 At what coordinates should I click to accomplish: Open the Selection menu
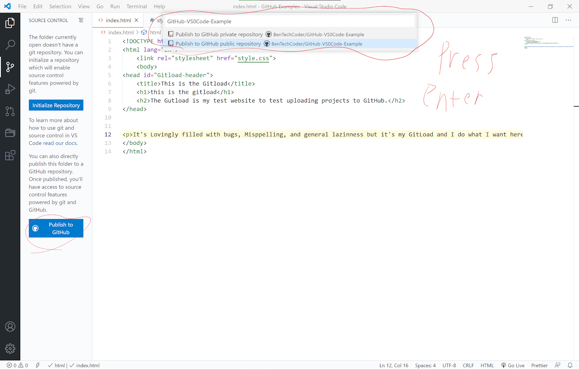tap(60, 6)
